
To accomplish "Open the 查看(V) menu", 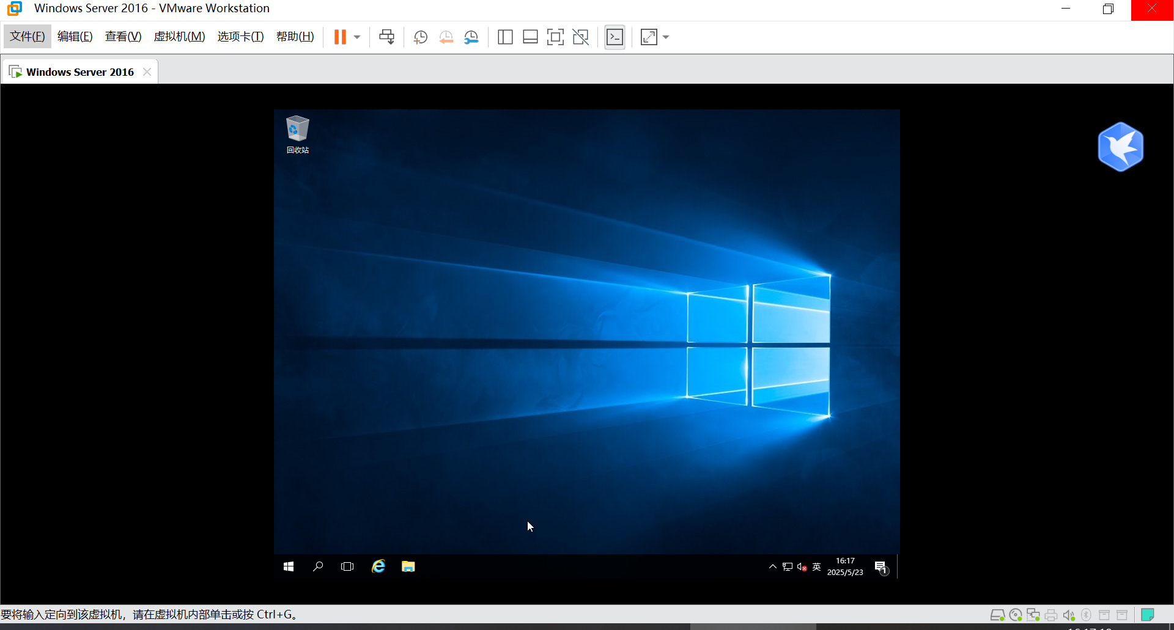I will pos(123,37).
